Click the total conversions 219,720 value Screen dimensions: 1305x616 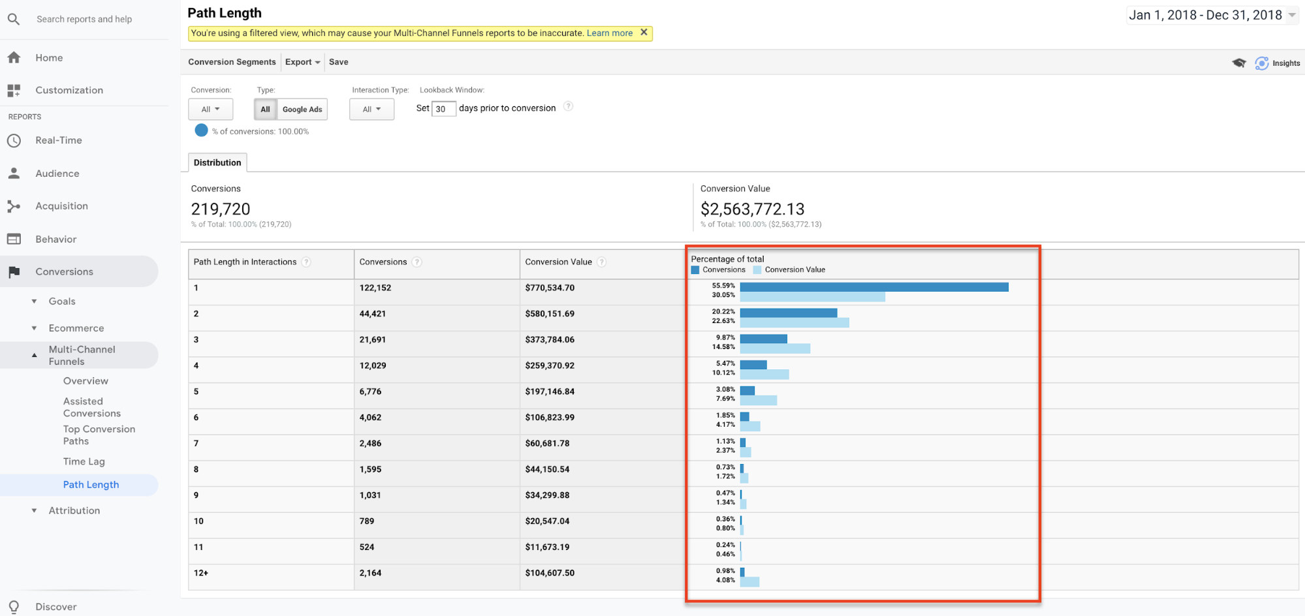tap(221, 209)
